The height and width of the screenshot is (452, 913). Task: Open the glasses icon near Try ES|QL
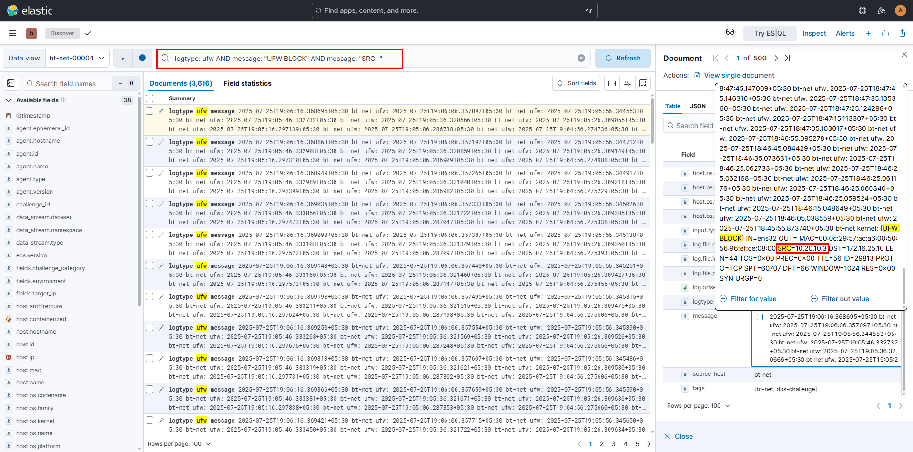coord(730,33)
